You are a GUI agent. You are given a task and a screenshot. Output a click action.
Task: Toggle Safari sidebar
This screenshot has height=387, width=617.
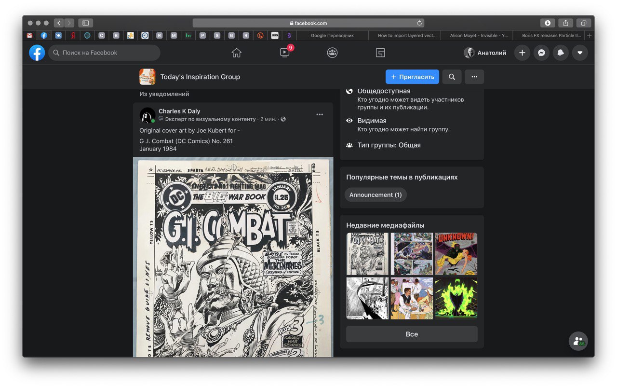click(x=86, y=23)
